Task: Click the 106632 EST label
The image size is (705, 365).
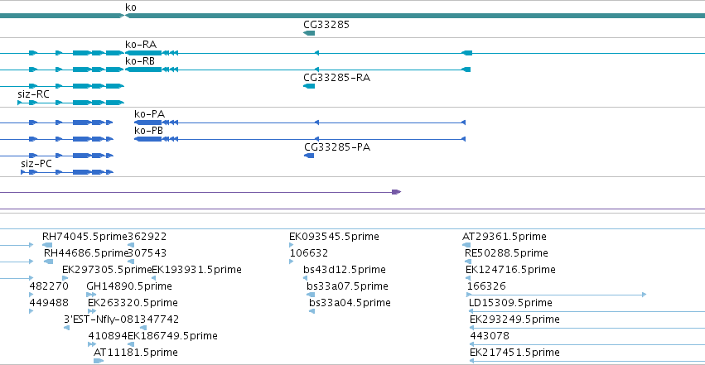Action: point(309,253)
